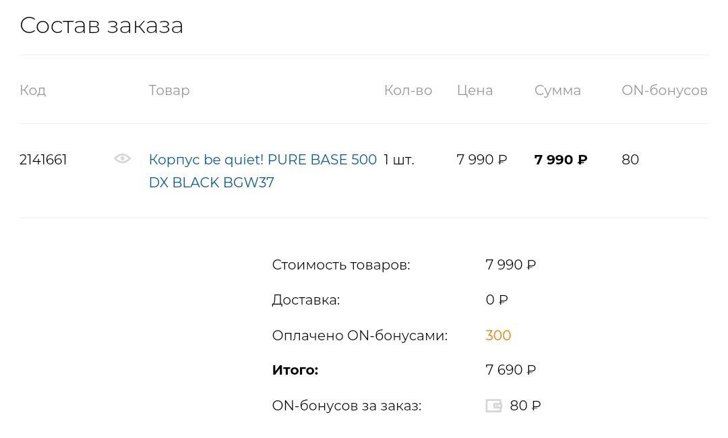This screenshot has width=728, height=438.
Task: Click the bold Итого label
Action: (295, 370)
